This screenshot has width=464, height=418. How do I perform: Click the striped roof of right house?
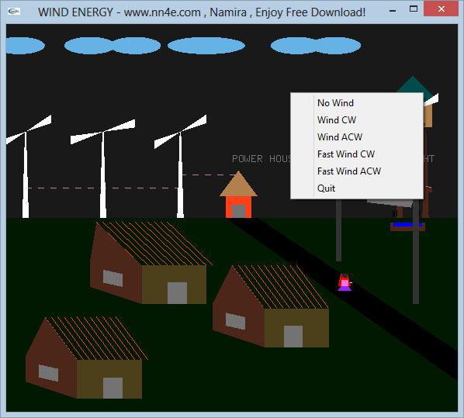281,286
